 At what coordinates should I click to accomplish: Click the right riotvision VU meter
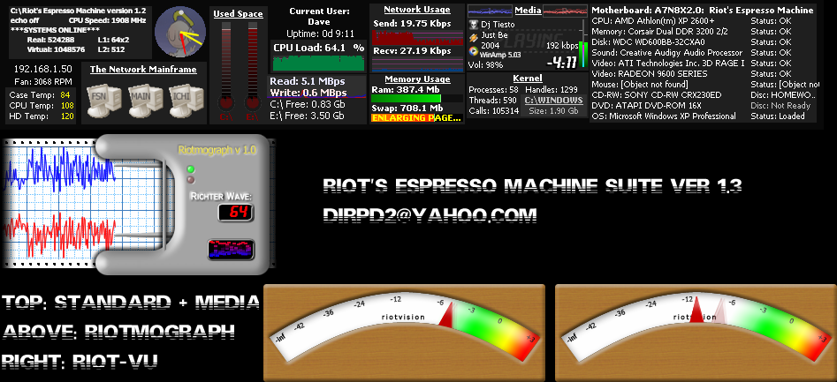click(x=696, y=333)
